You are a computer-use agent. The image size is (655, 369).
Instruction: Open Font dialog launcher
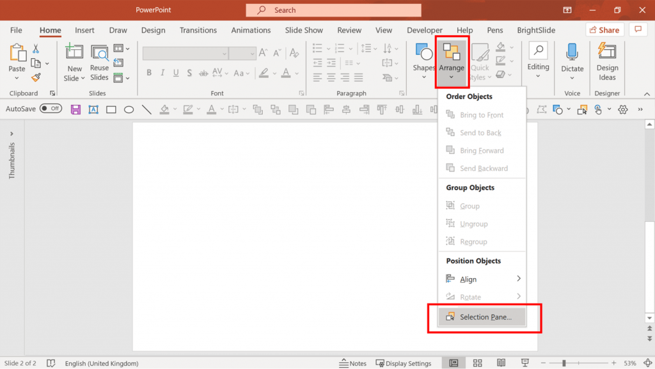[x=301, y=93]
